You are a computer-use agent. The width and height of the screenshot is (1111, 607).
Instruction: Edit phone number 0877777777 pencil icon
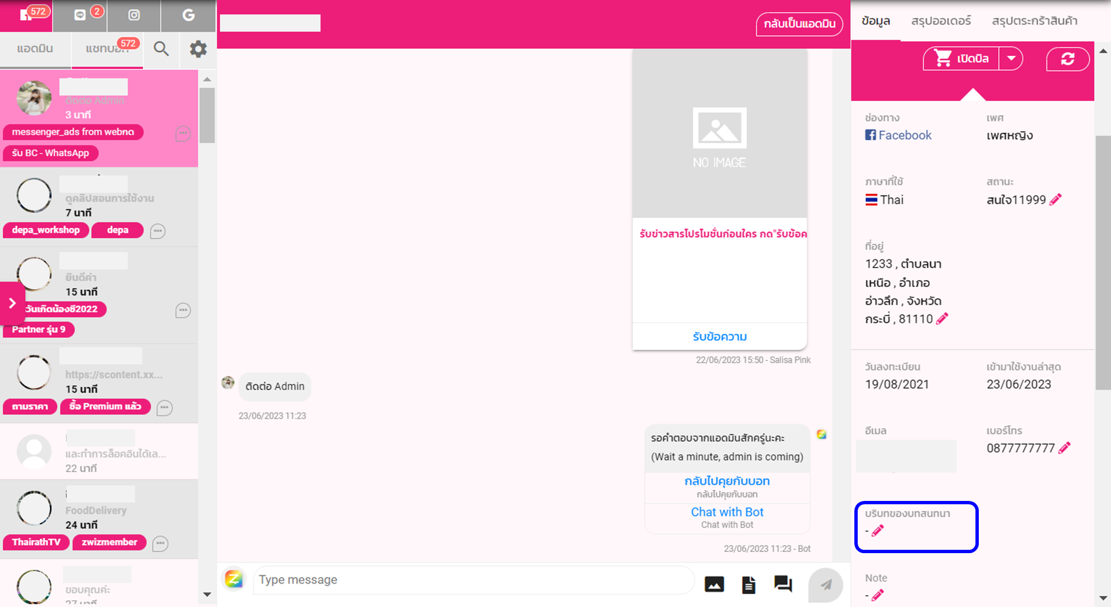click(x=1064, y=448)
